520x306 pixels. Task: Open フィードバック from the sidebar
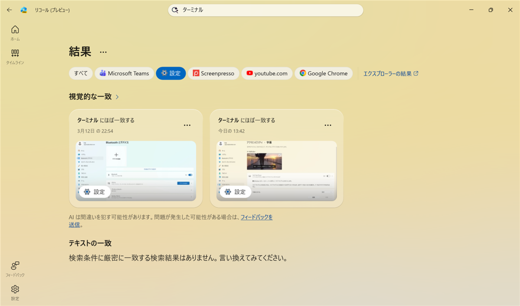pyautogui.click(x=15, y=269)
